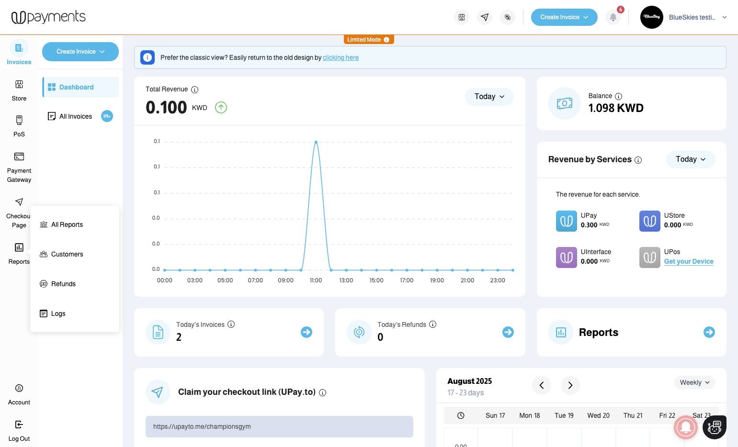Click the store icon in top header
The height and width of the screenshot is (447, 738).
point(462,17)
